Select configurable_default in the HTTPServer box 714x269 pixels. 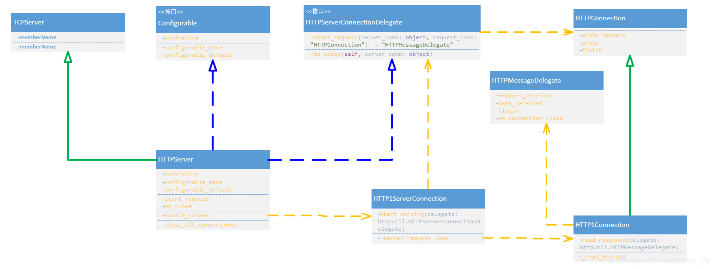tap(199, 190)
